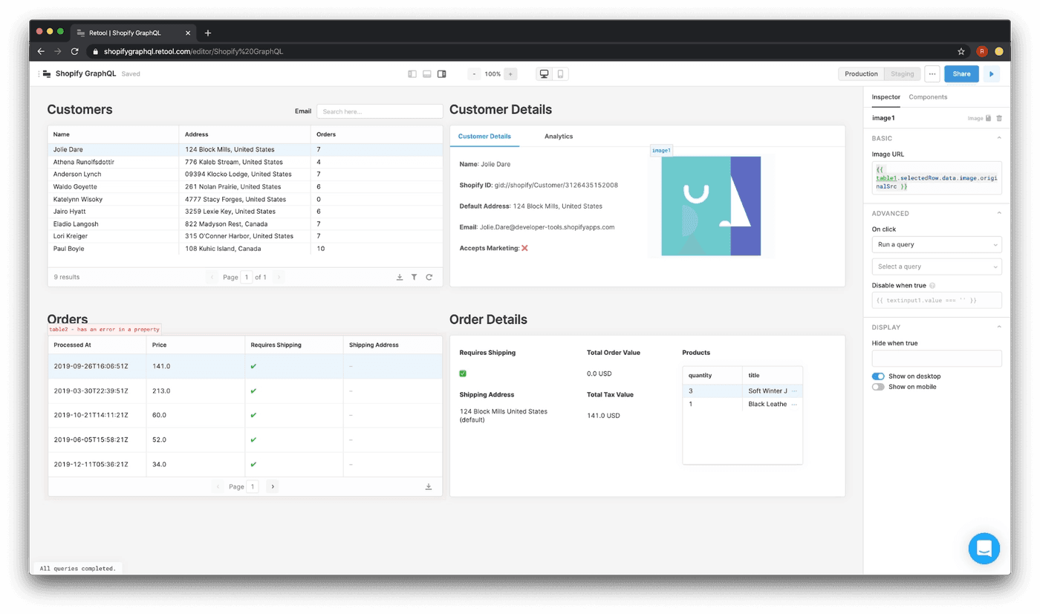Open the Intercom chat bubble
This screenshot has width=1040, height=614.
pyautogui.click(x=984, y=549)
